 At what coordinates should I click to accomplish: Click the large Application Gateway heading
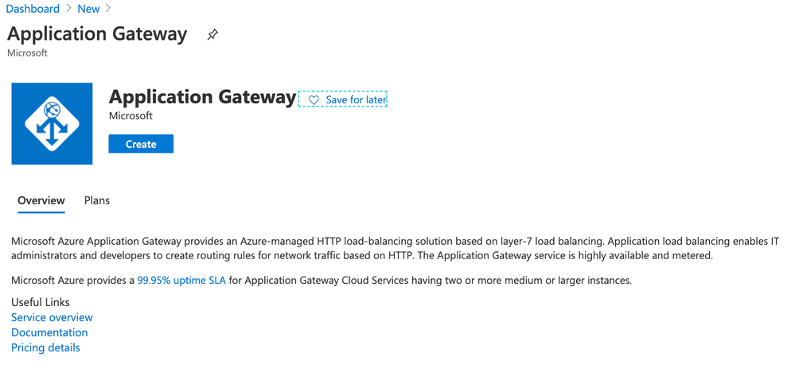(202, 97)
